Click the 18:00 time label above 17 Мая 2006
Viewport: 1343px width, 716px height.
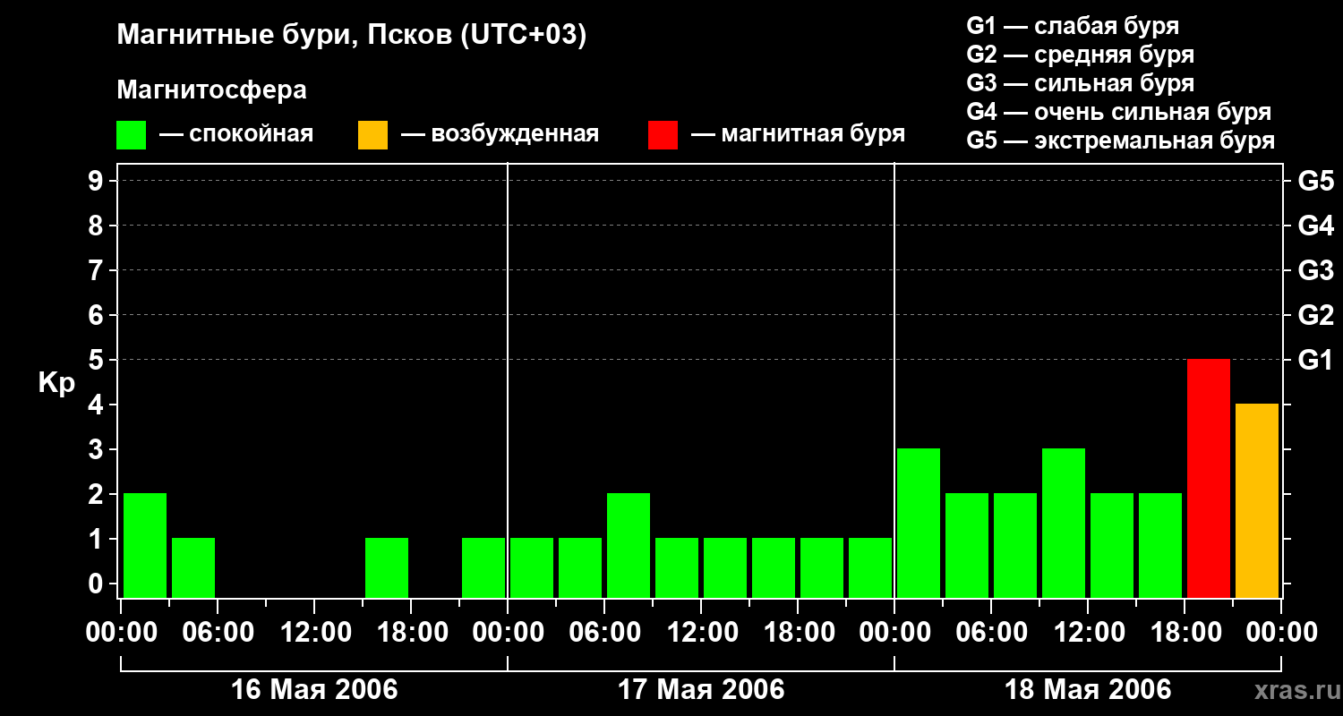click(x=798, y=633)
